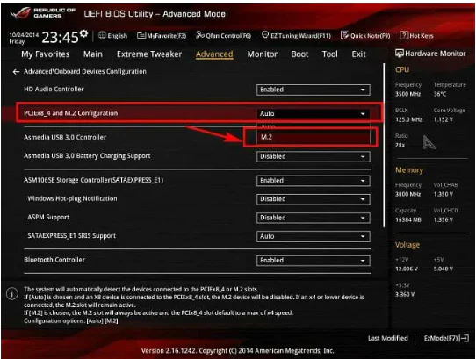This screenshot has height=359, width=476.
Task: Open the Extreme Tweaker tab
Action: (x=149, y=54)
